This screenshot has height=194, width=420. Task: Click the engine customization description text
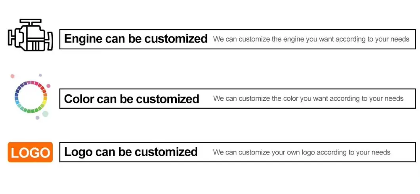[311, 39]
